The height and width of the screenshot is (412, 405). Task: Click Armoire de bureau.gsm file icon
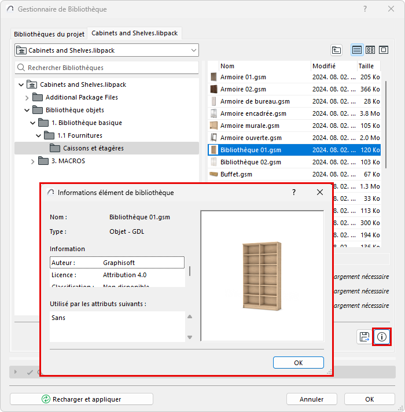tap(213, 101)
